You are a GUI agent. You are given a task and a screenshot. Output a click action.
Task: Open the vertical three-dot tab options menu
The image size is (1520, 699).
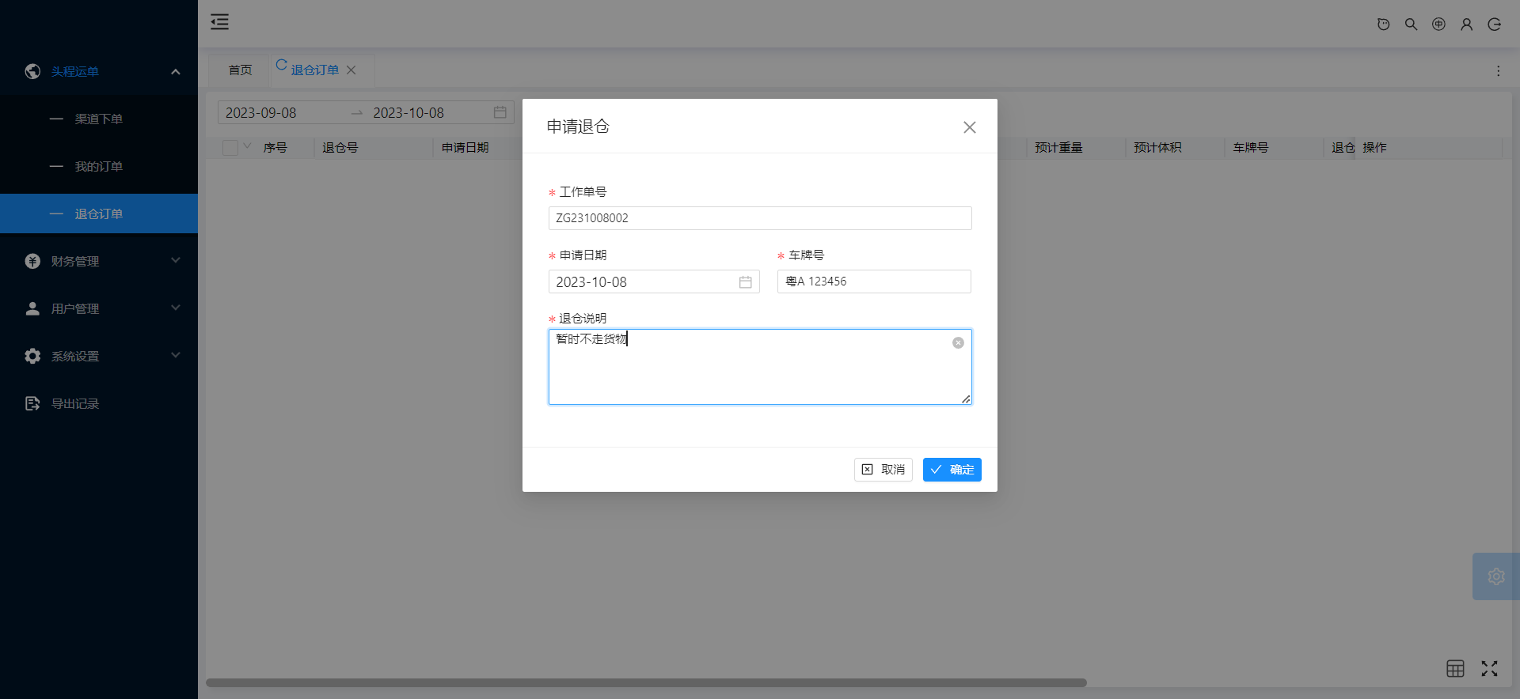(x=1498, y=71)
